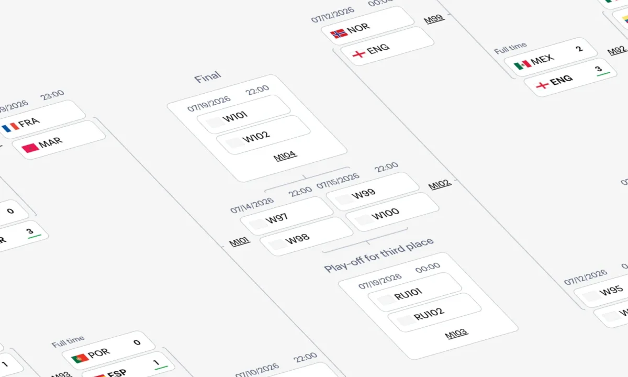
Task: Open the M104 final match link
Action: pyautogui.click(x=285, y=156)
